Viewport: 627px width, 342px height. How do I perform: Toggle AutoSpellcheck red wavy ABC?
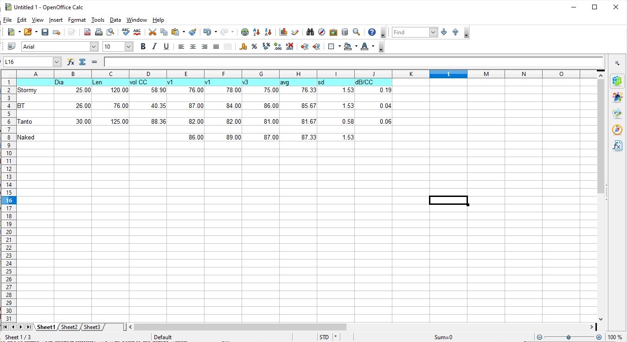pyautogui.click(x=137, y=32)
